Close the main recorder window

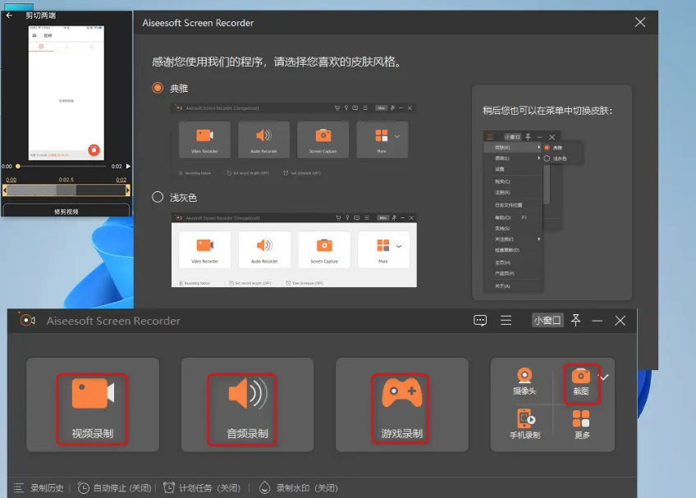click(x=620, y=321)
